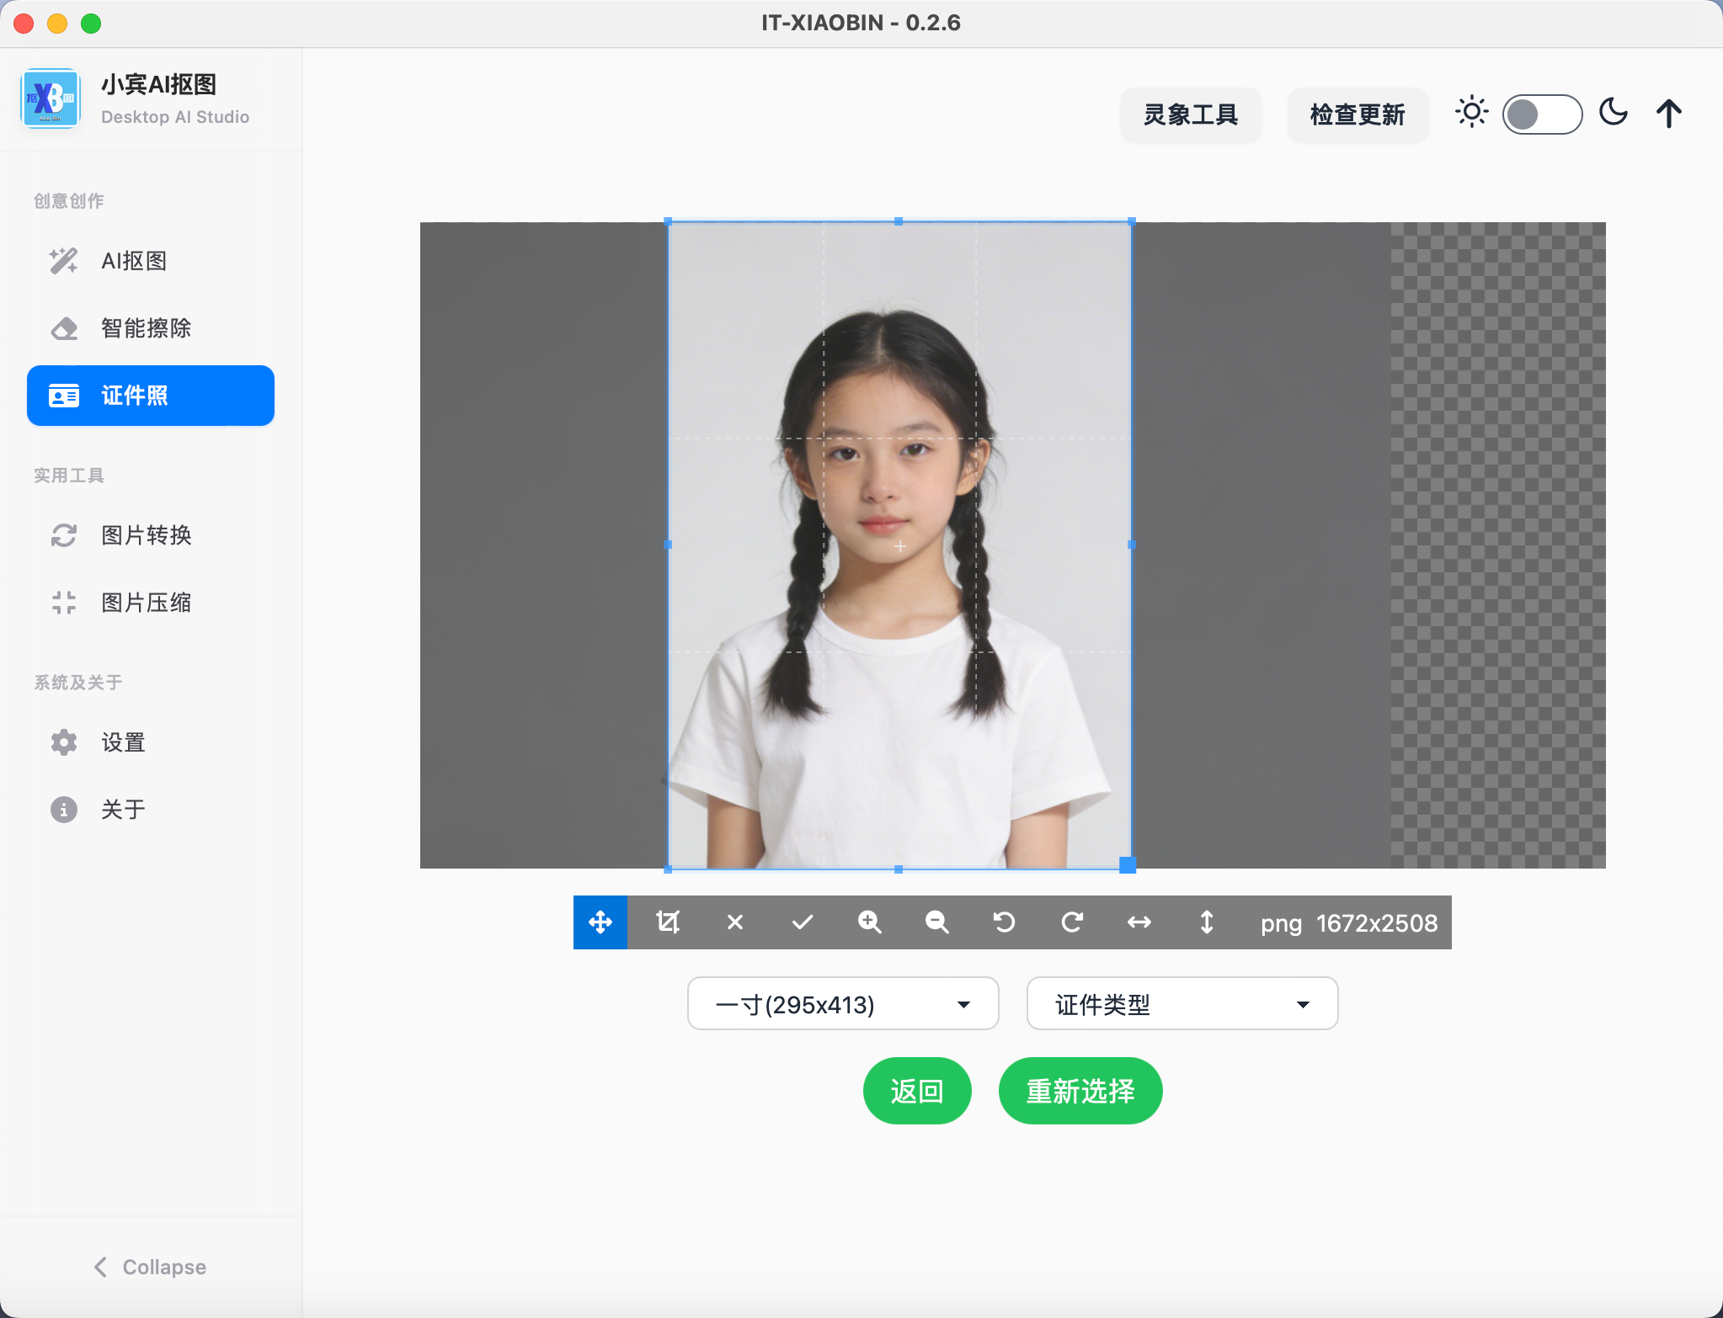Click the 检查更新 button
The height and width of the screenshot is (1318, 1723).
click(x=1358, y=114)
